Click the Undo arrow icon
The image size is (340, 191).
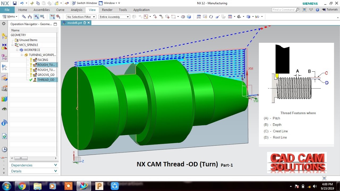(x=22, y=3)
